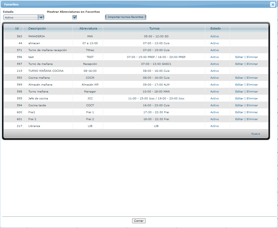Eliminate the Jefe de cocina favorite
Image resolution: width=278 pixels, height=228 pixels.
pos(252,99)
